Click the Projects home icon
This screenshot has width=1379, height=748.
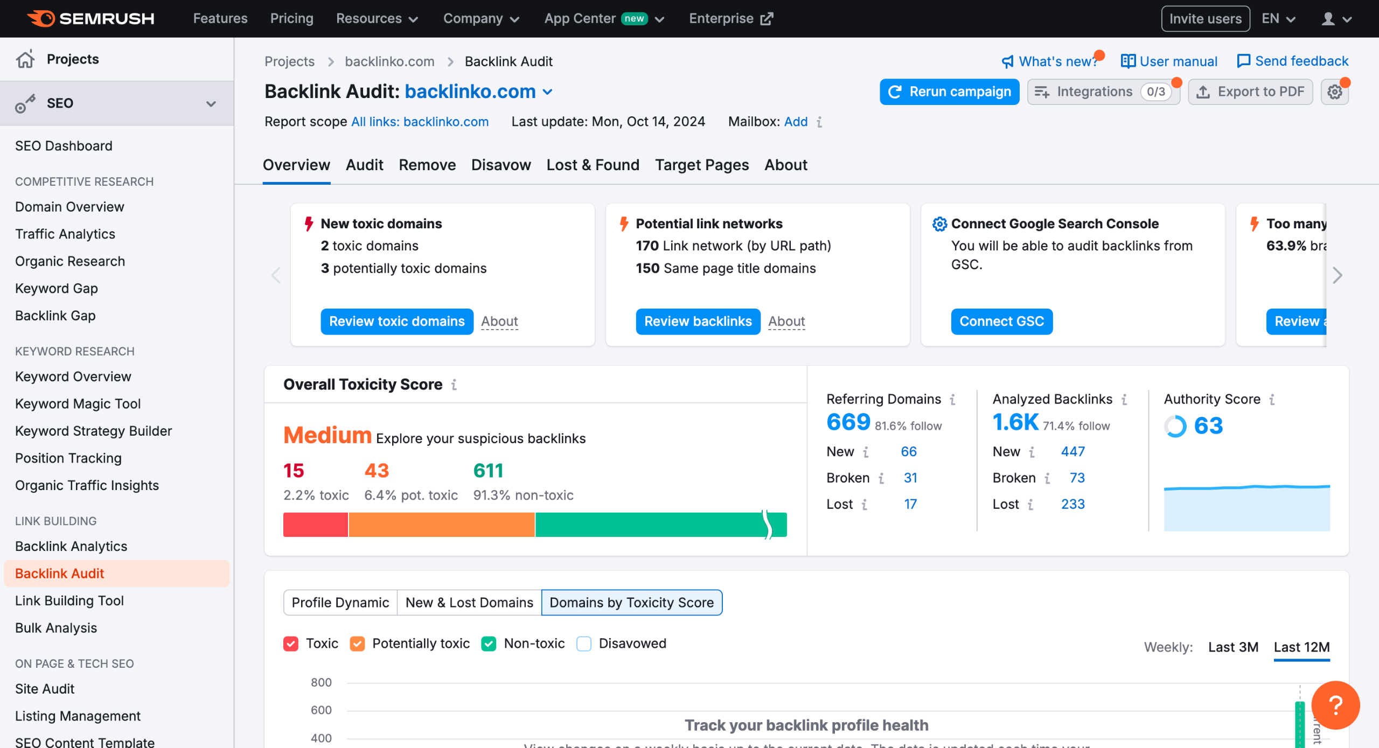coord(25,59)
